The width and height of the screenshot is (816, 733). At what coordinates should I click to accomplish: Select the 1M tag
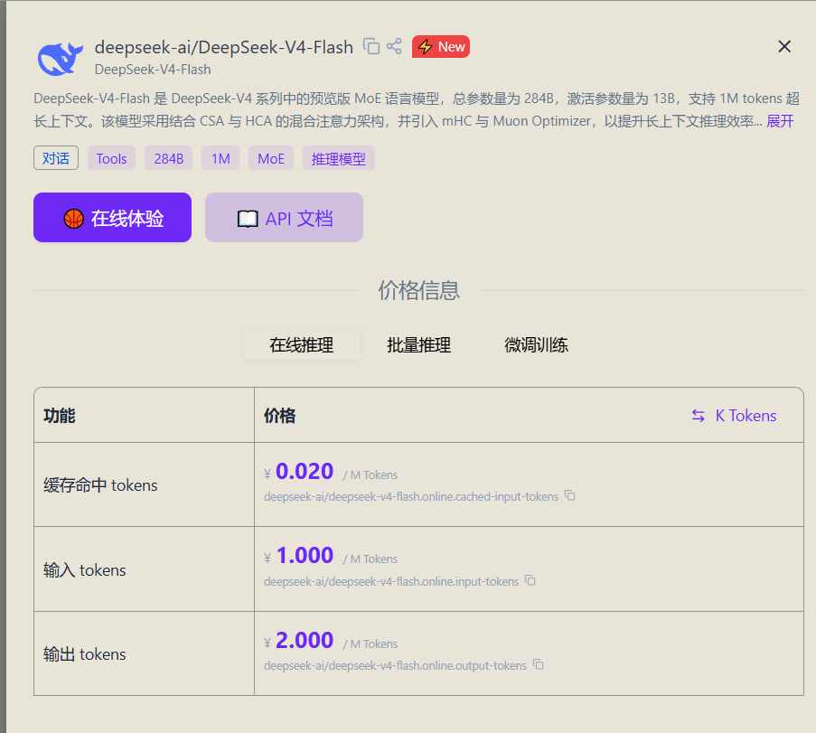(220, 158)
